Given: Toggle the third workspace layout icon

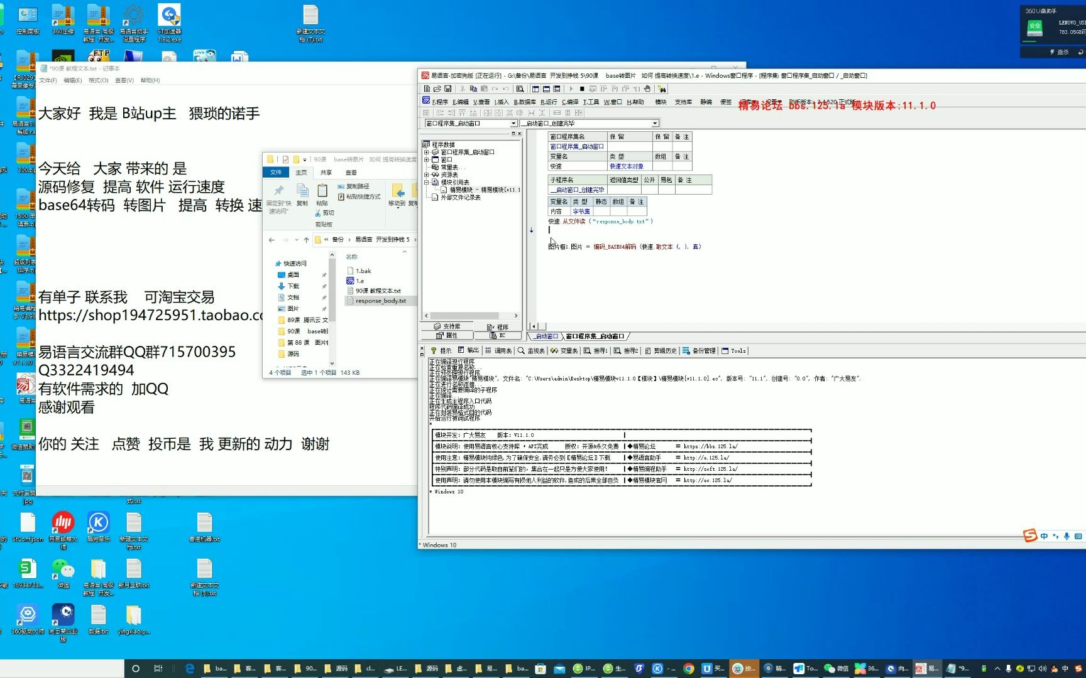Looking at the screenshot, I should click(557, 89).
